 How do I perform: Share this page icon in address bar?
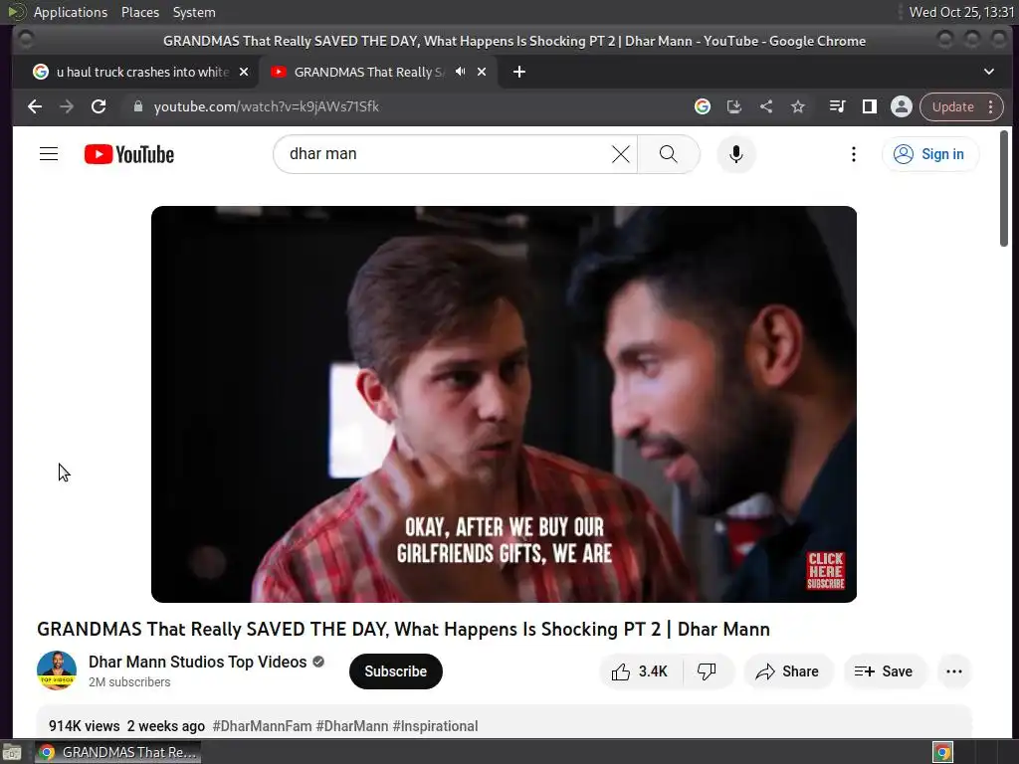pyautogui.click(x=766, y=106)
